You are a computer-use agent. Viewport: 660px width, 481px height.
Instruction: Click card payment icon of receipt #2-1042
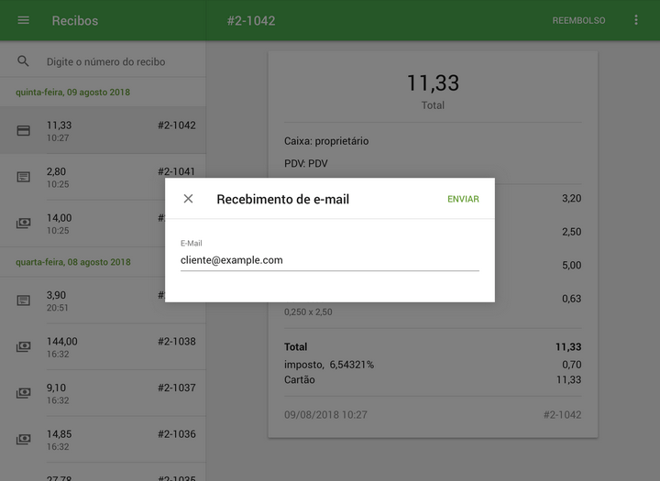click(x=23, y=130)
